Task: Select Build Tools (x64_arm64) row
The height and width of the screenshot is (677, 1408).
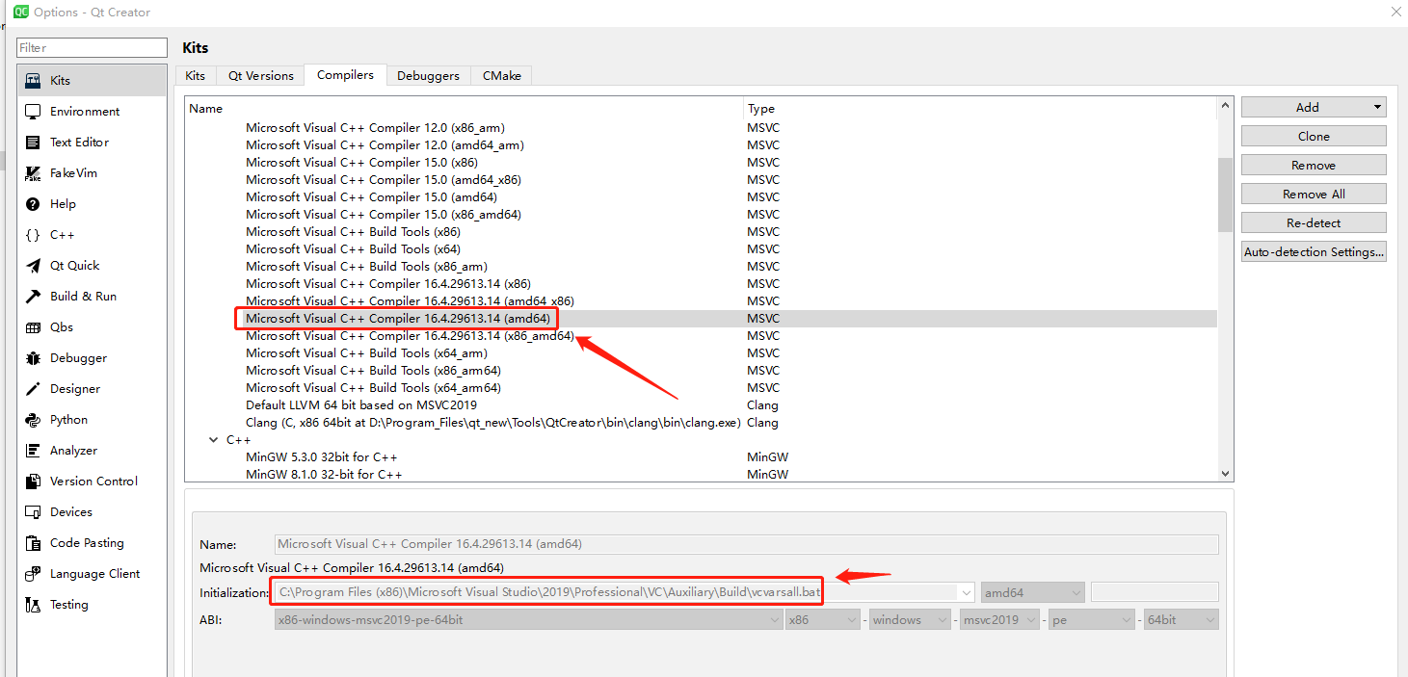Action: point(701,388)
